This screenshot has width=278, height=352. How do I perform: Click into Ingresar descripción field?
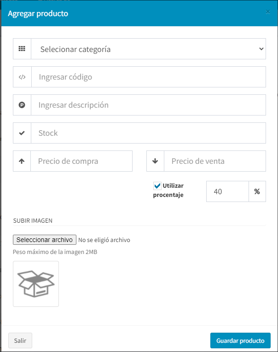click(148, 105)
